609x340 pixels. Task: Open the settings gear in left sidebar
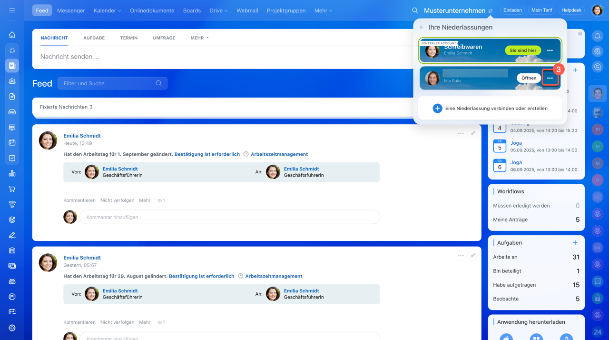pos(12,328)
